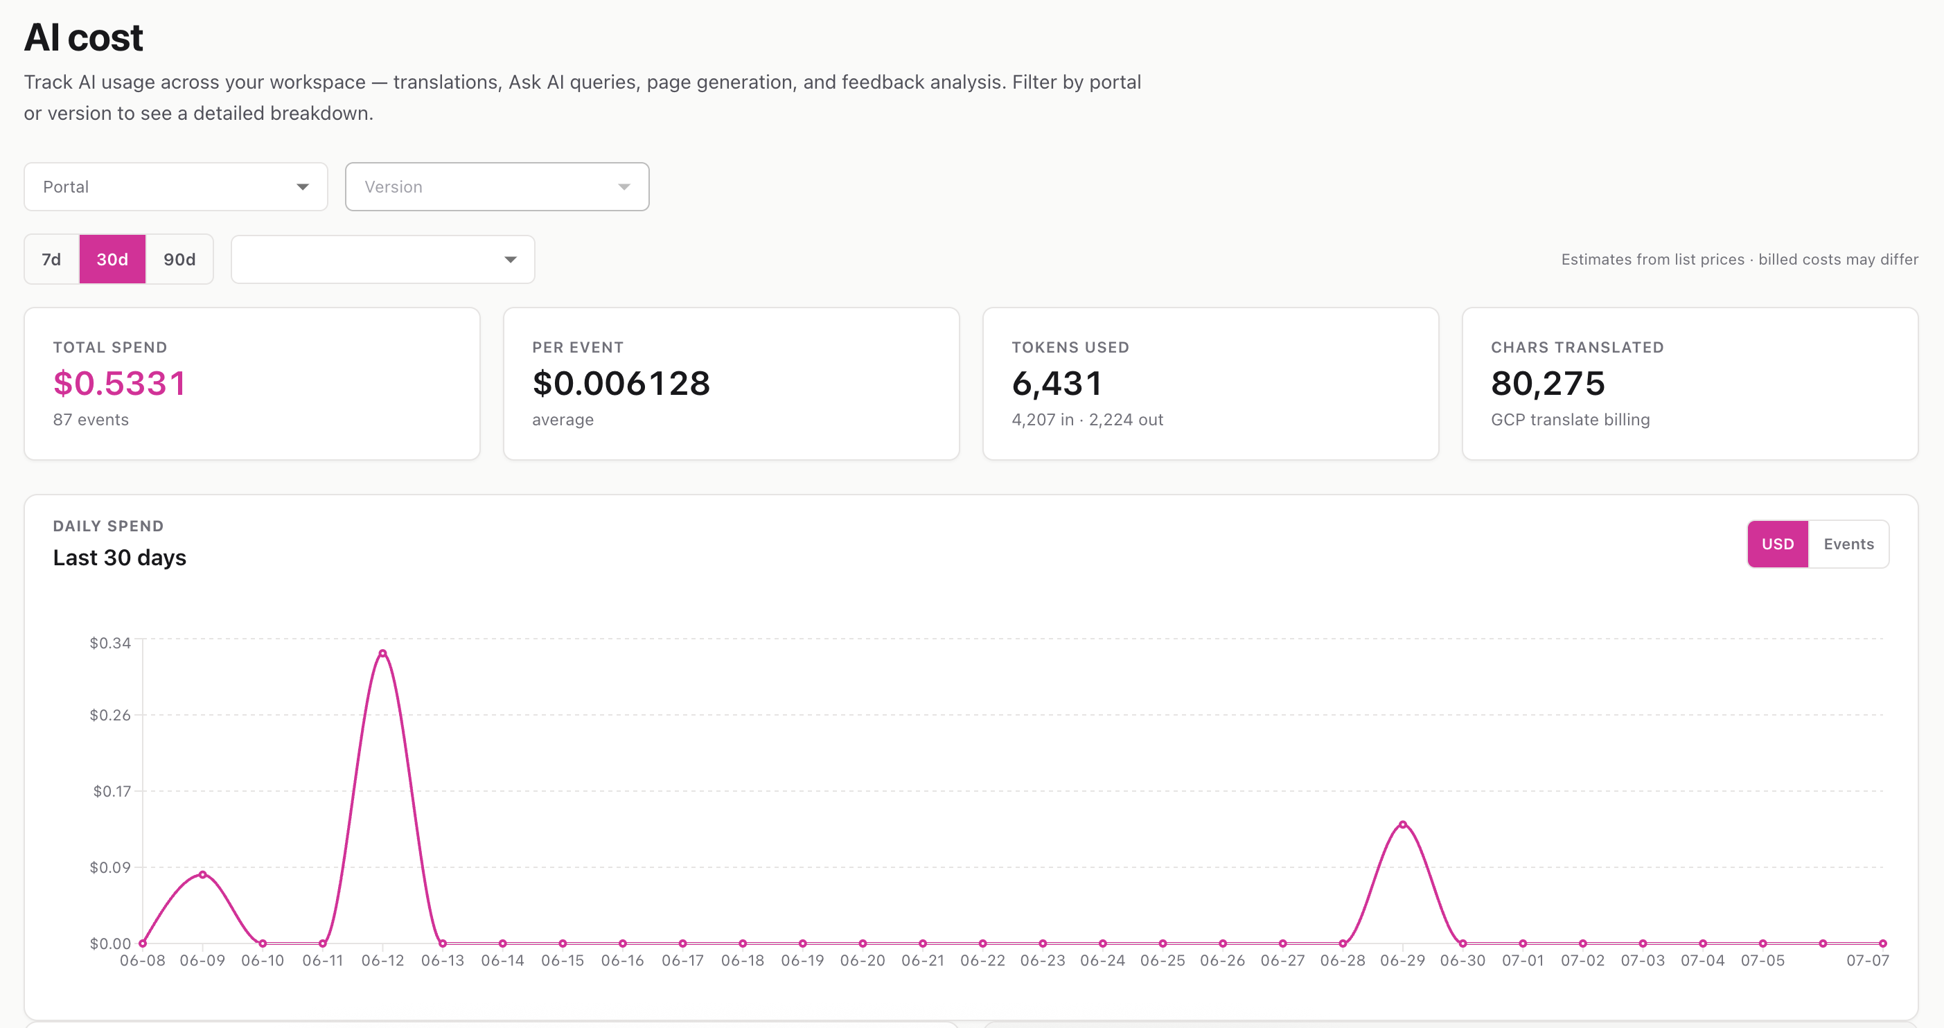Screen dimensions: 1944x1028
Task: Click the 06-29 spike data point
Action: click(x=1403, y=825)
